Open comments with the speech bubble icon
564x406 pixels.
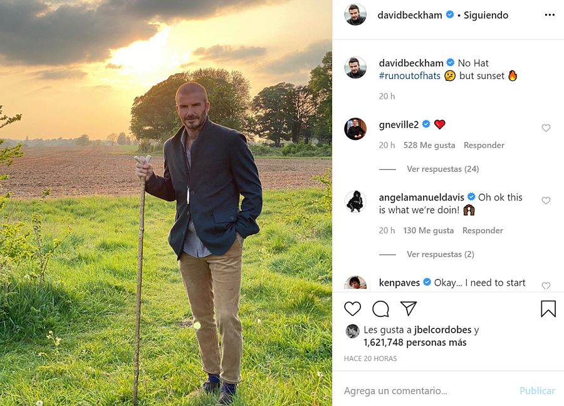381,308
